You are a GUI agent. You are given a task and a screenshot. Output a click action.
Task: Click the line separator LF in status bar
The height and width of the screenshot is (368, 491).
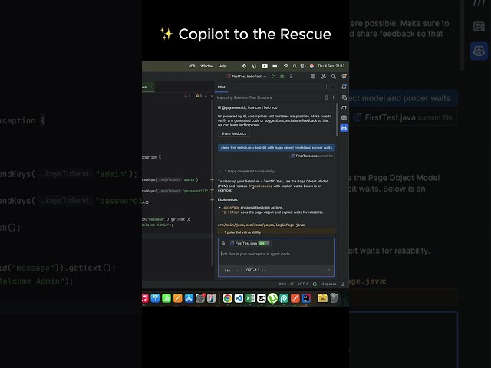tap(292, 284)
